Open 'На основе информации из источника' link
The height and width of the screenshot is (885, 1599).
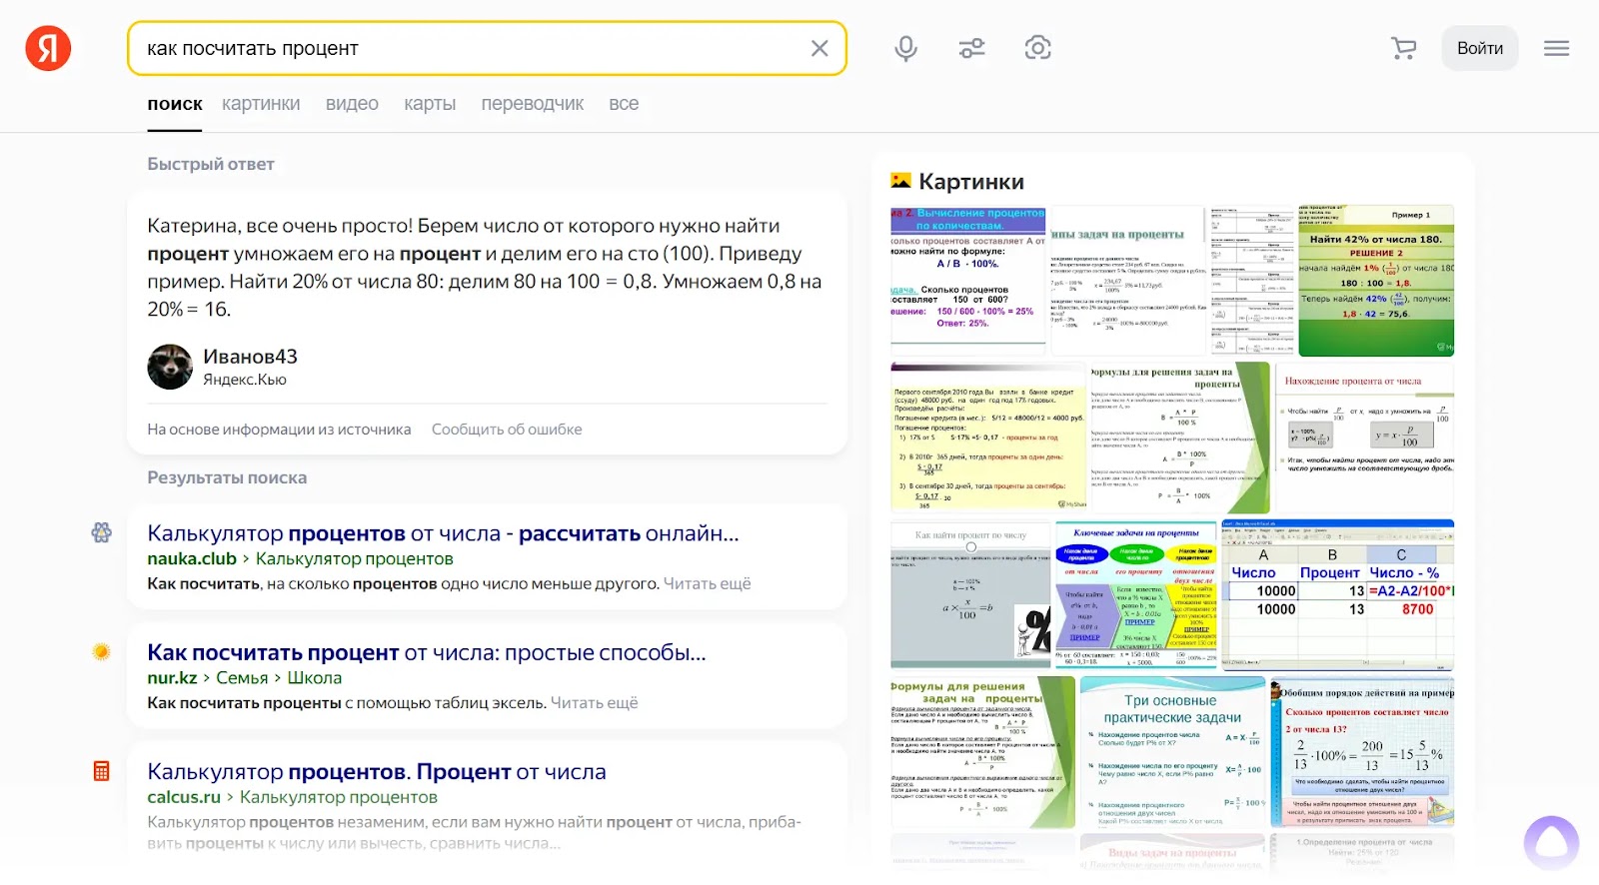coord(279,430)
